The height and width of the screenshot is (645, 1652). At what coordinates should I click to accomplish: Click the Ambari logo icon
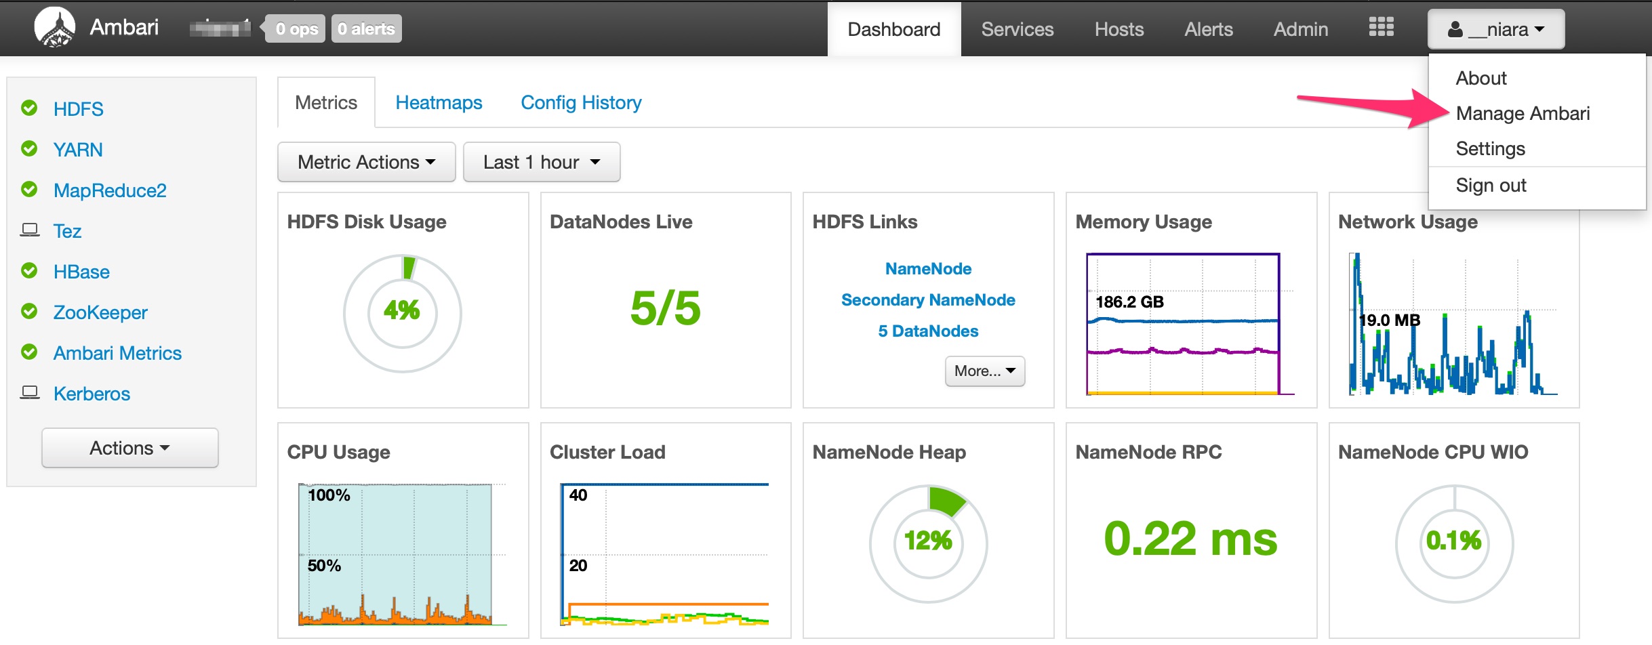click(54, 28)
